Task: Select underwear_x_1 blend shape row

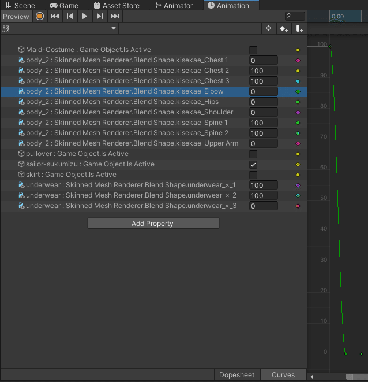Action: click(x=153, y=185)
